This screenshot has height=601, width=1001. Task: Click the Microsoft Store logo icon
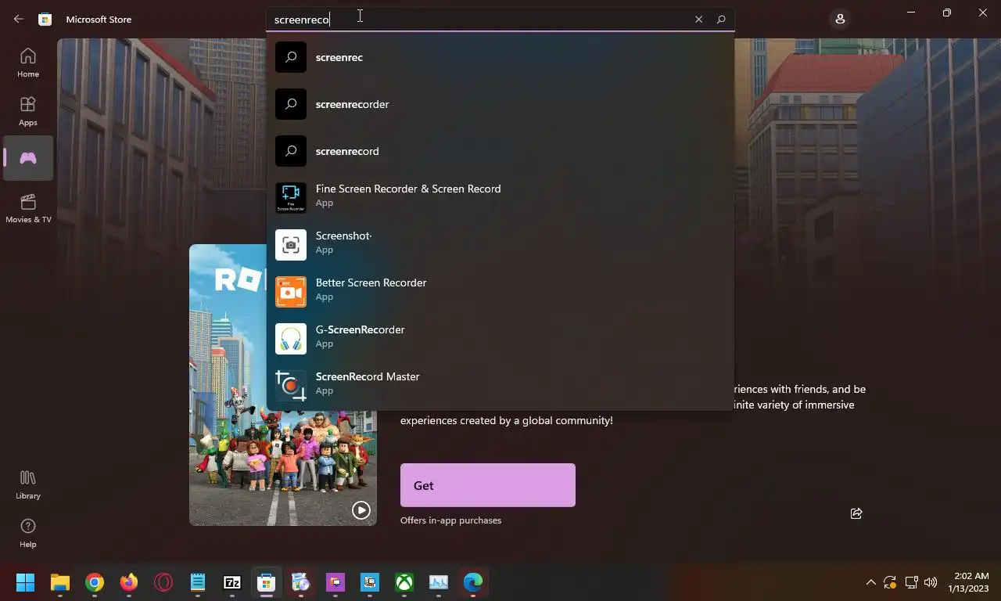(x=45, y=19)
